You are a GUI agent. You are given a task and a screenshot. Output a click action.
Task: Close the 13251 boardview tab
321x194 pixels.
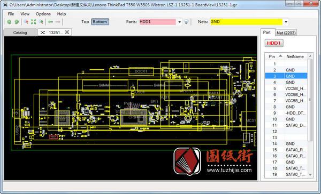(67, 32)
